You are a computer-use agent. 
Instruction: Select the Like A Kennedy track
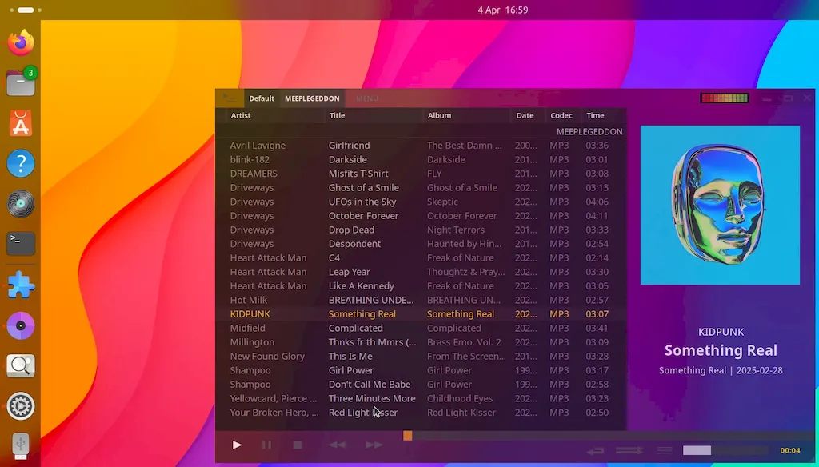point(421,286)
